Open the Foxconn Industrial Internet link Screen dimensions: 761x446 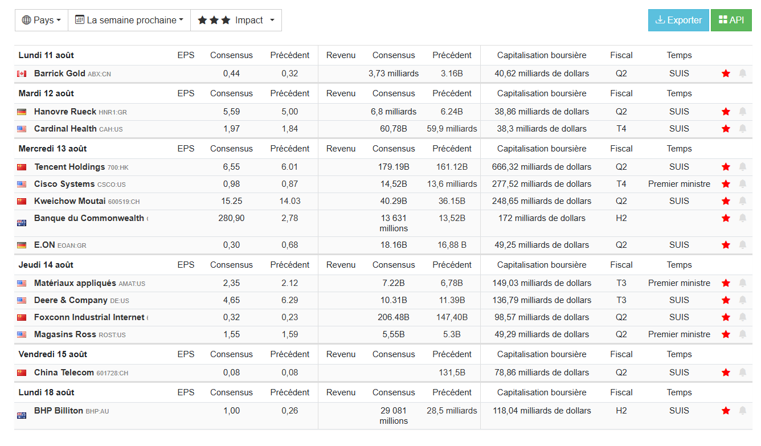coord(89,317)
